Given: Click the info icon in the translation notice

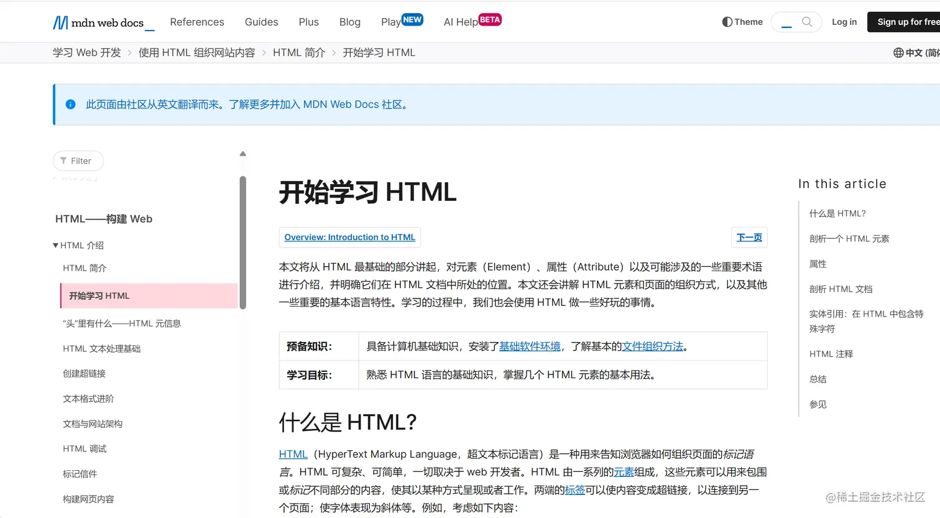Looking at the screenshot, I should (71, 104).
